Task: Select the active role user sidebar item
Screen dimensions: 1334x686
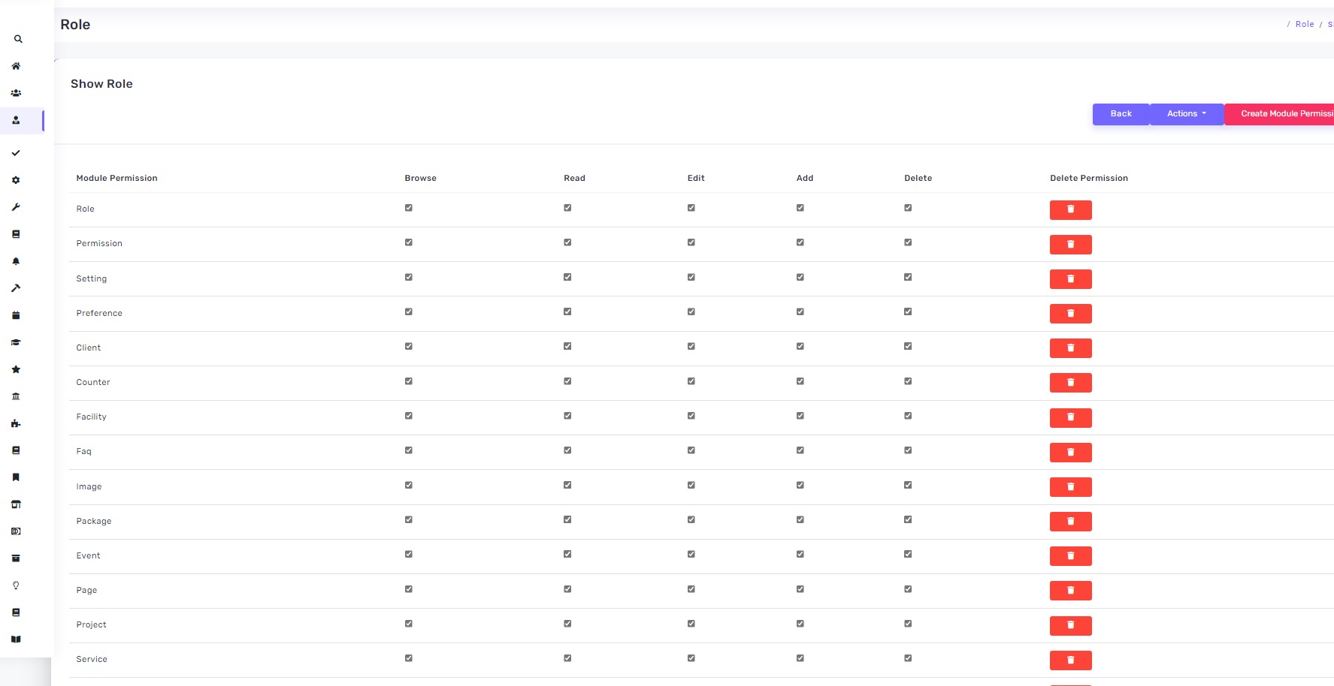Action: pyautogui.click(x=16, y=120)
